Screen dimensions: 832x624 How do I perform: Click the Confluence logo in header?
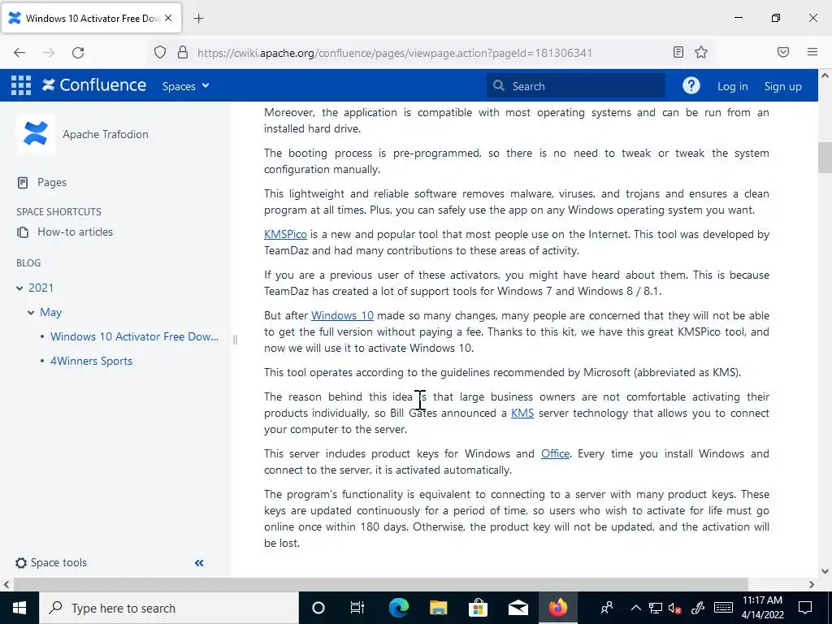94,84
